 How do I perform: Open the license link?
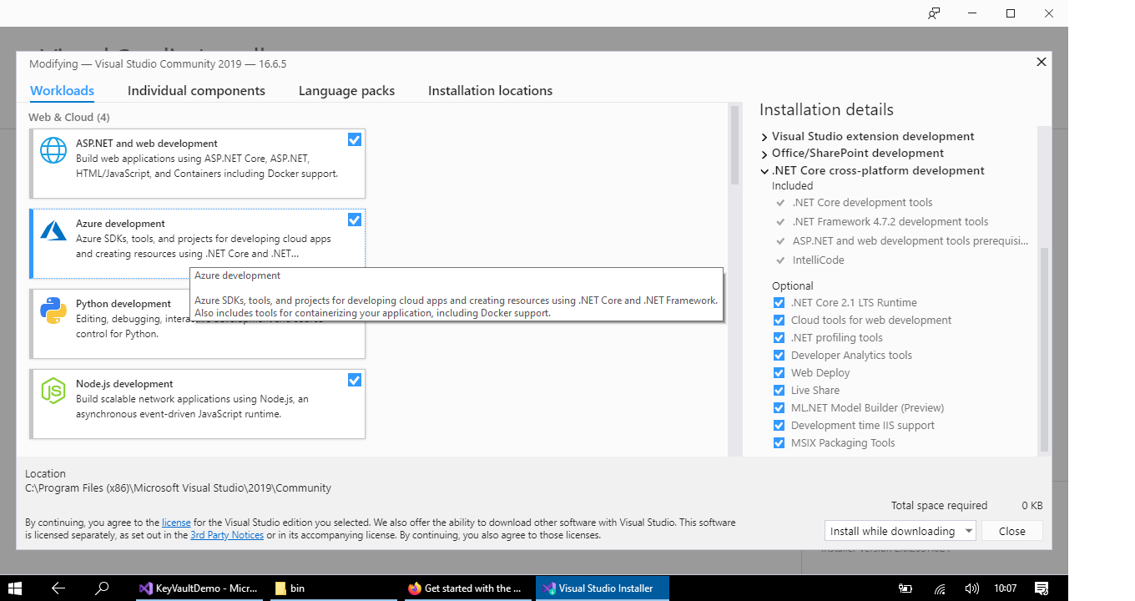[176, 523]
